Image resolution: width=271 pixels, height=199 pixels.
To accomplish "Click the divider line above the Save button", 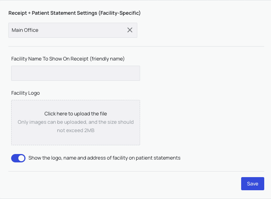I will 136,172.
